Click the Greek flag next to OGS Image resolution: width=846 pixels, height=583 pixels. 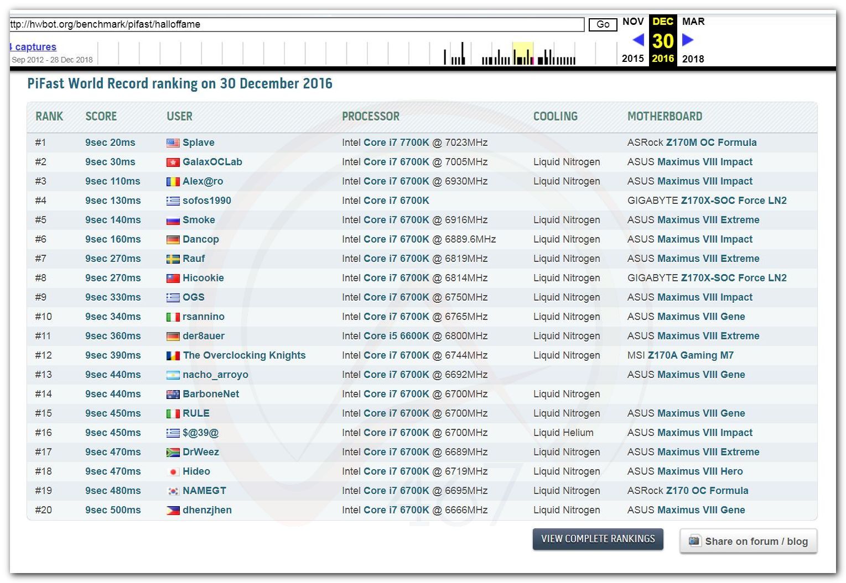[x=173, y=297]
